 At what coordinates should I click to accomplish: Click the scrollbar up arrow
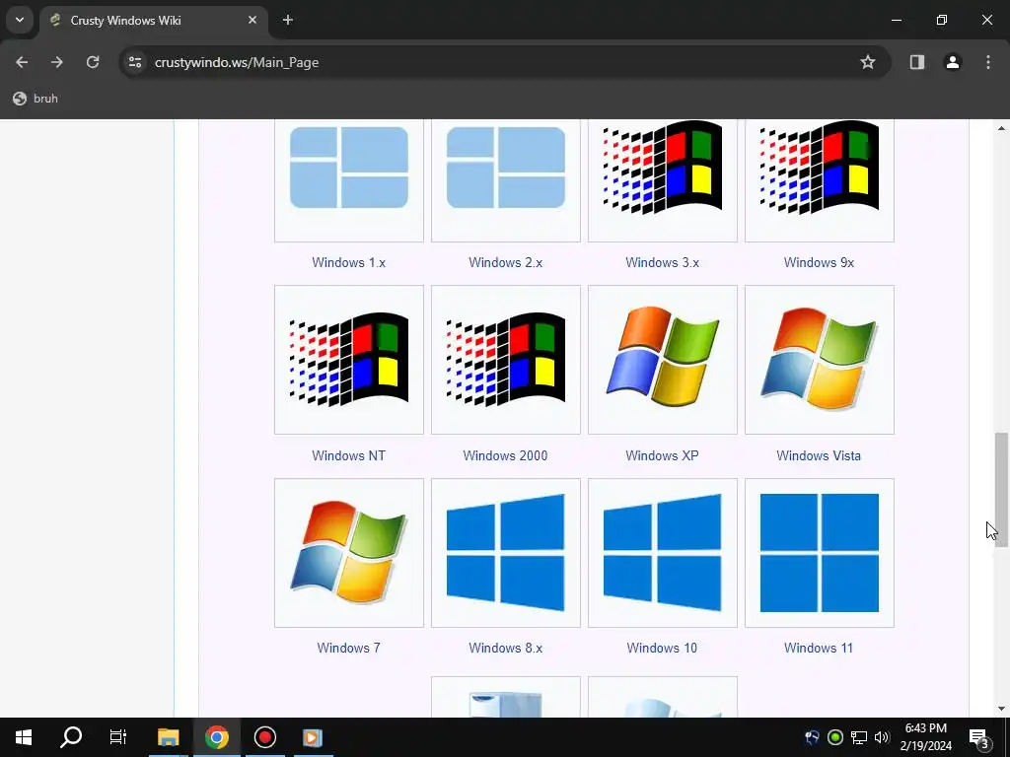tap(1001, 128)
